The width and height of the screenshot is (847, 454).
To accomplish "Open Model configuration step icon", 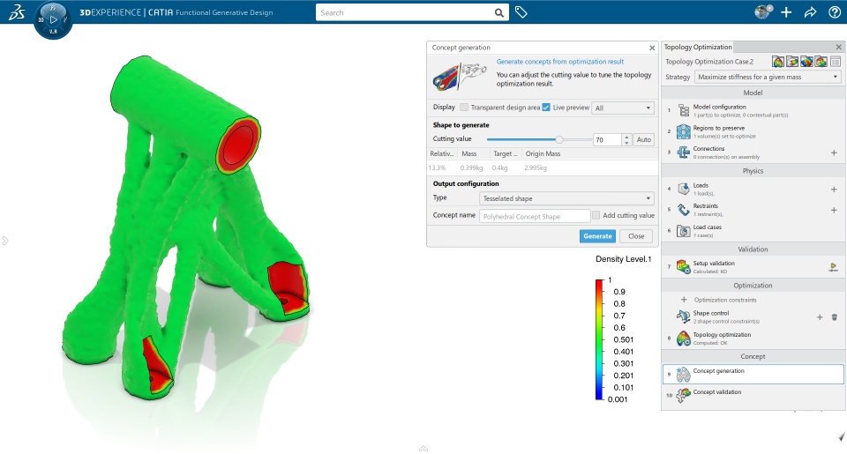I will (683, 110).
